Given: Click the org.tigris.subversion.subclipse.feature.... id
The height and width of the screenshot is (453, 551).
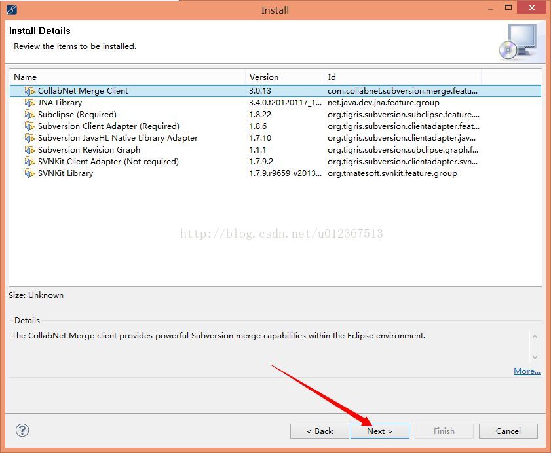Looking at the screenshot, I should click(x=404, y=115).
